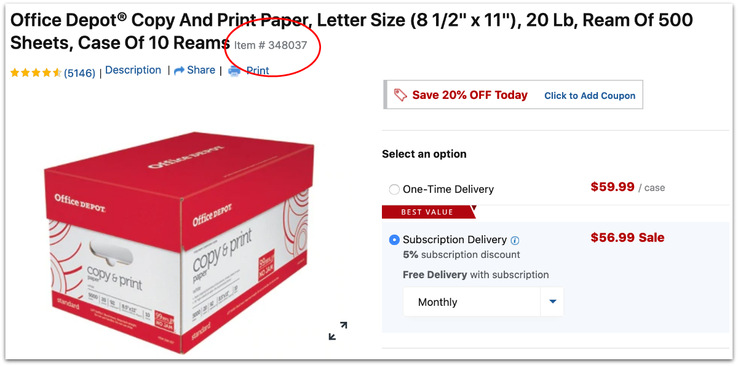738x366 pixels.
Task: Click the subscription info icon
Action: tap(515, 240)
